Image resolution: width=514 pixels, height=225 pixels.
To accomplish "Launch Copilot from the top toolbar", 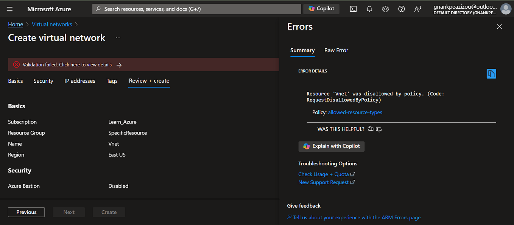I will [x=321, y=8].
